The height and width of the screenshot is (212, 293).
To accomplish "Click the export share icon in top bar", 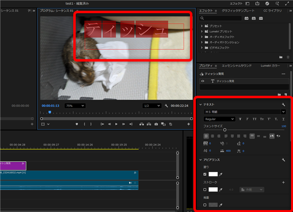I will tap(257, 3).
